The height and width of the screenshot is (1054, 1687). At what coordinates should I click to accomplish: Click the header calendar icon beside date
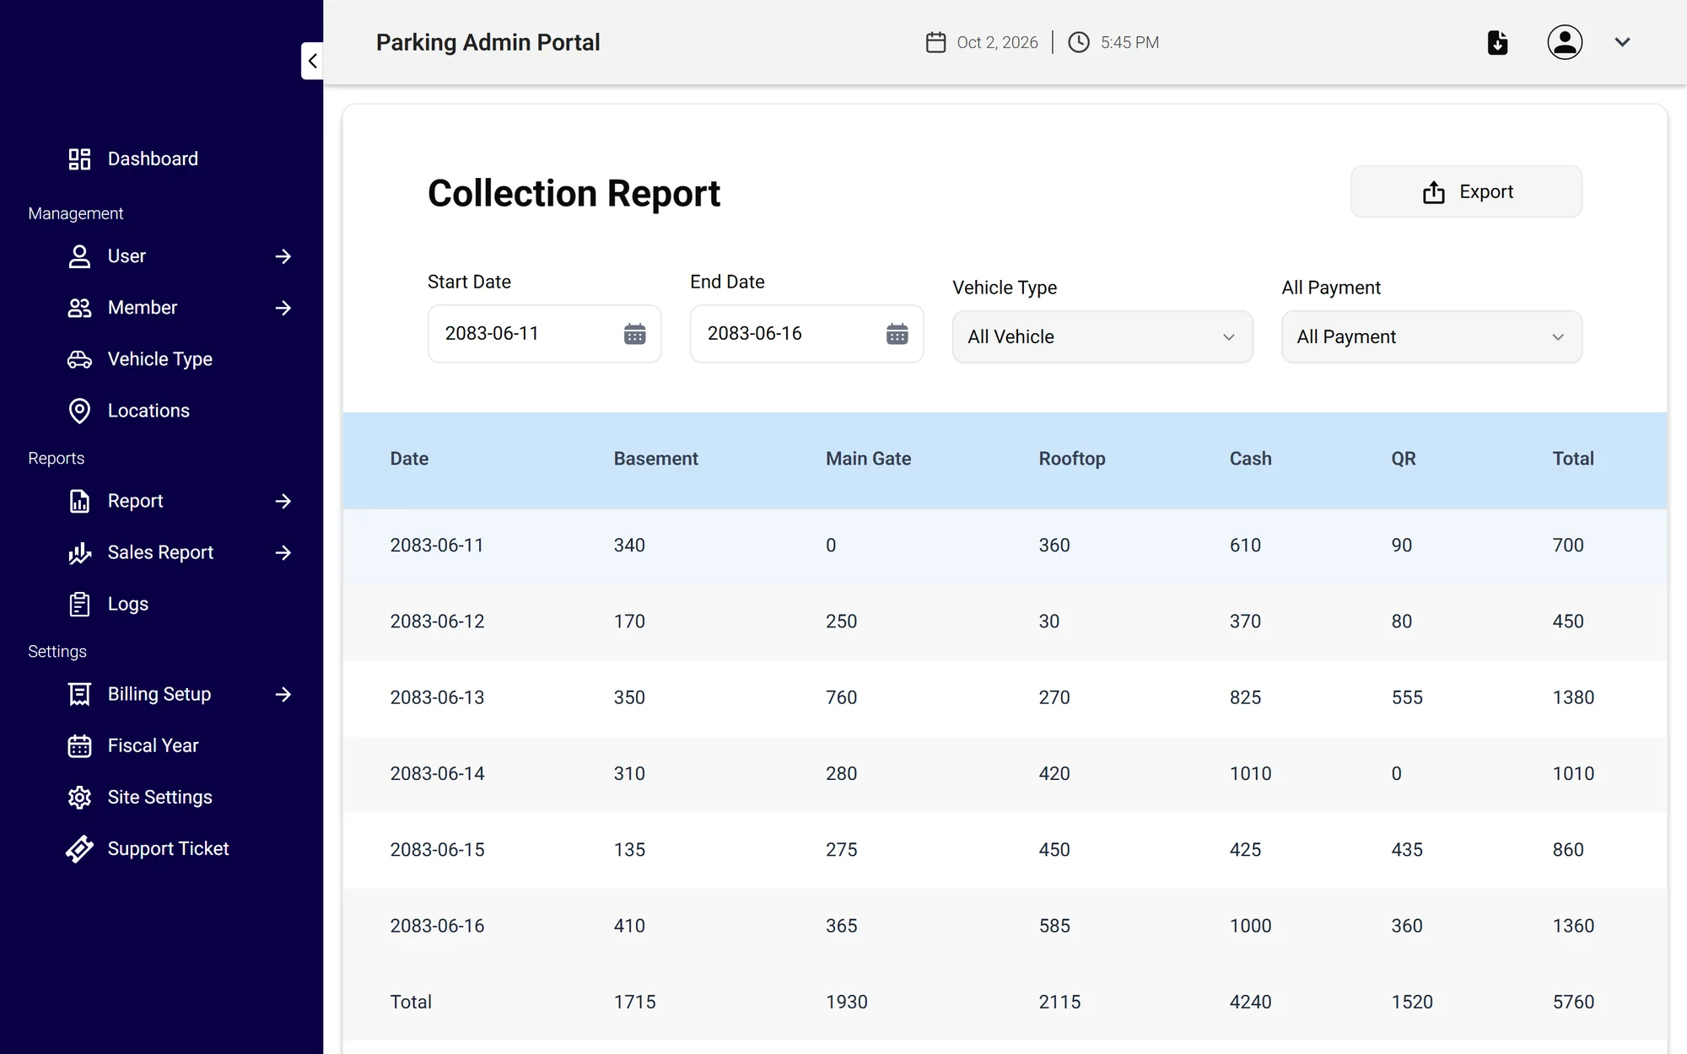coord(935,42)
